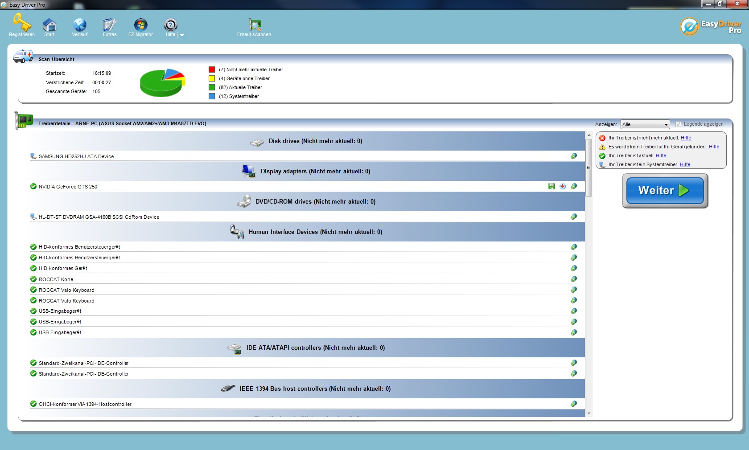Open driver info icon for OHCI-konformer VIA 1394
Viewport: 749px width, 450px height.
click(574, 404)
